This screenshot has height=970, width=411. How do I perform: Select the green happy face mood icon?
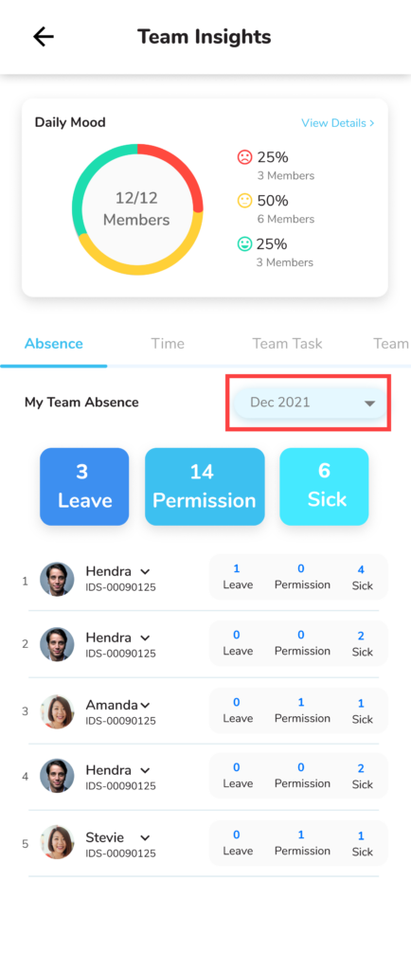[x=244, y=243]
